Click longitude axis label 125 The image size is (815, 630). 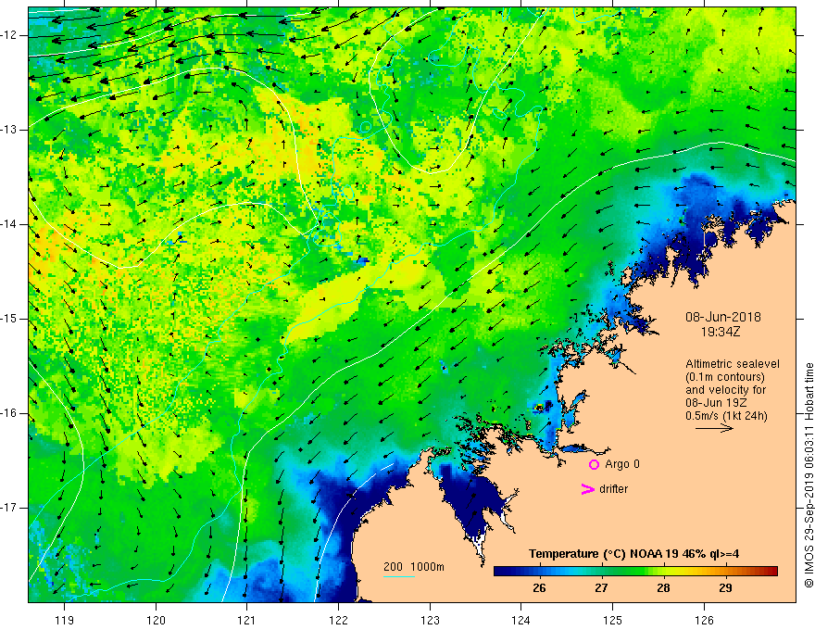click(x=613, y=620)
